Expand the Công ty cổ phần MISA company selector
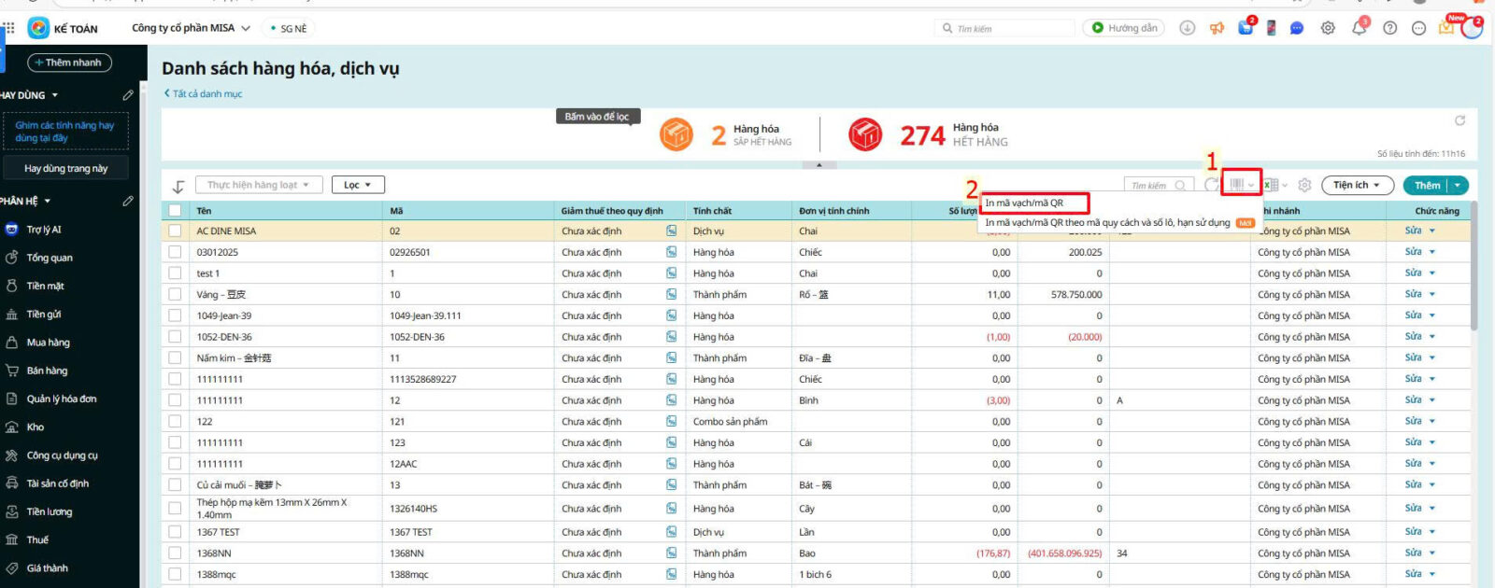1495x588 pixels. pos(191,28)
